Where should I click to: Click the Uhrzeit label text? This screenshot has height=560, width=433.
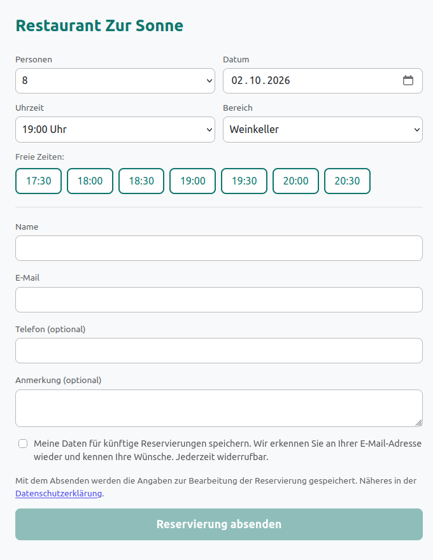[x=30, y=108]
